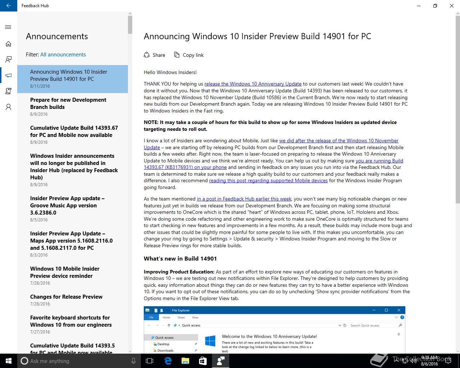Open Changes for Release Preview announcement
Screen dimensions: 460x368
tap(73, 300)
